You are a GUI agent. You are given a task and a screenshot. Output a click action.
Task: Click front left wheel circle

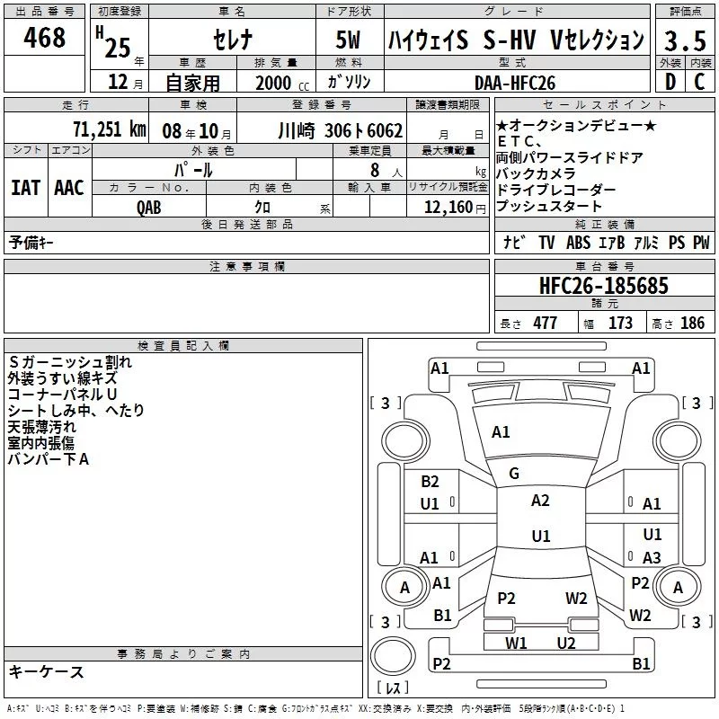(404, 442)
